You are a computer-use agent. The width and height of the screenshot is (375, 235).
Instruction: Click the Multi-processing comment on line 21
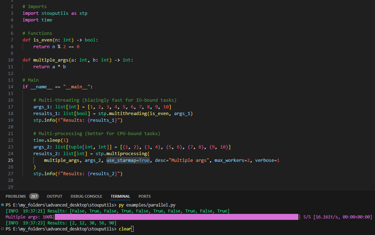97,134
